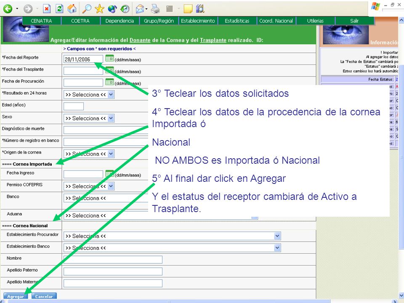The image size is (404, 303).
Task: Click the horizontal scrollbar thumb at the bottom
Action: pyautogui.click(x=169, y=301)
